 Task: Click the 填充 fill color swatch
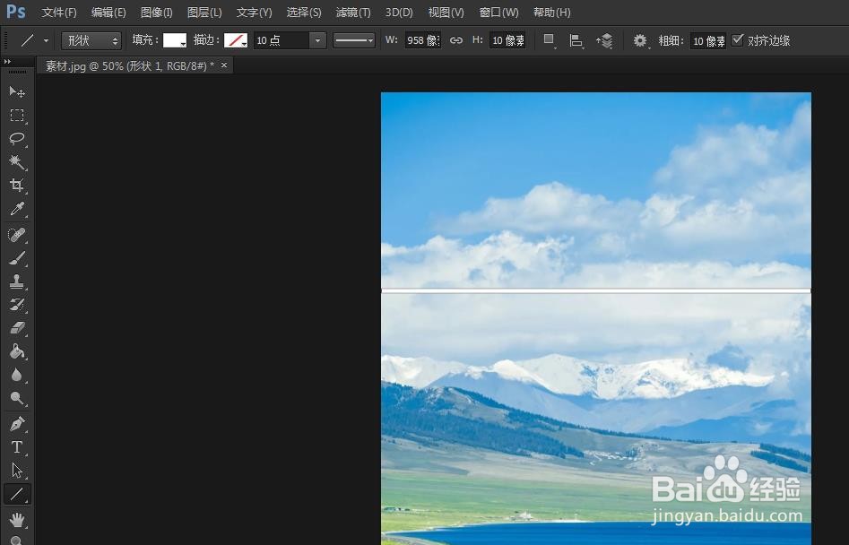[x=176, y=39]
